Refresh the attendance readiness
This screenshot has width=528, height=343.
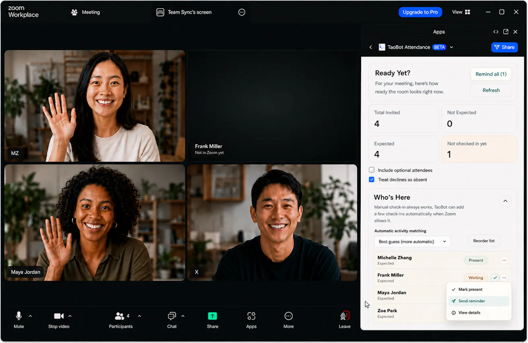tap(491, 90)
